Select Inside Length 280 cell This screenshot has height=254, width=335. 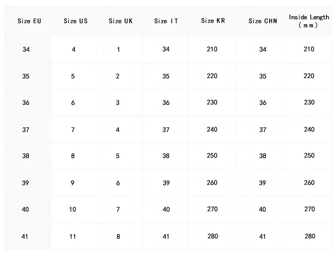click(x=310, y=236)
